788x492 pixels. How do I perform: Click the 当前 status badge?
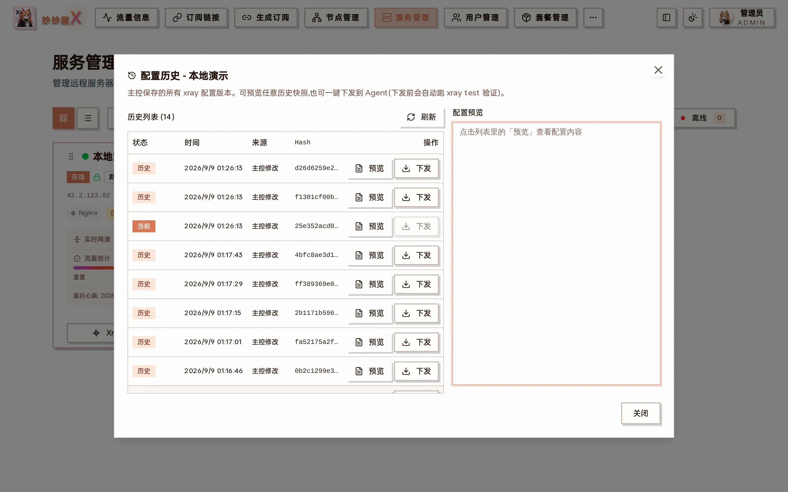point(144,226)
